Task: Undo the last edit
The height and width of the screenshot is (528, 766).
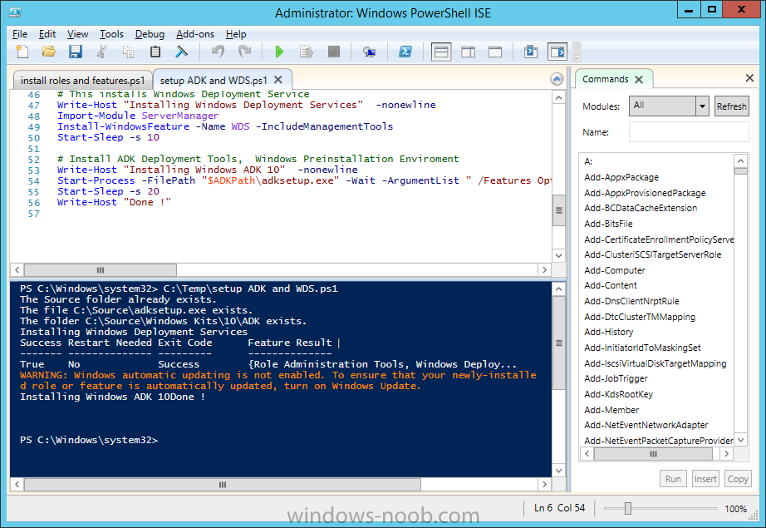Action: pyautogui.click(x=218, y=52)
